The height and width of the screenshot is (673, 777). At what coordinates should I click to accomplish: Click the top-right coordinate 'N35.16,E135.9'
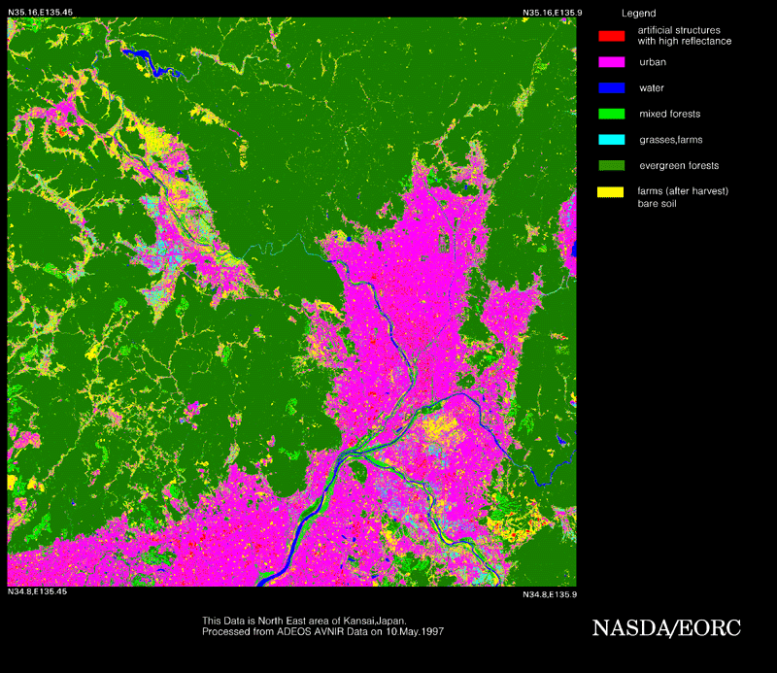click(x=553, y=13)
